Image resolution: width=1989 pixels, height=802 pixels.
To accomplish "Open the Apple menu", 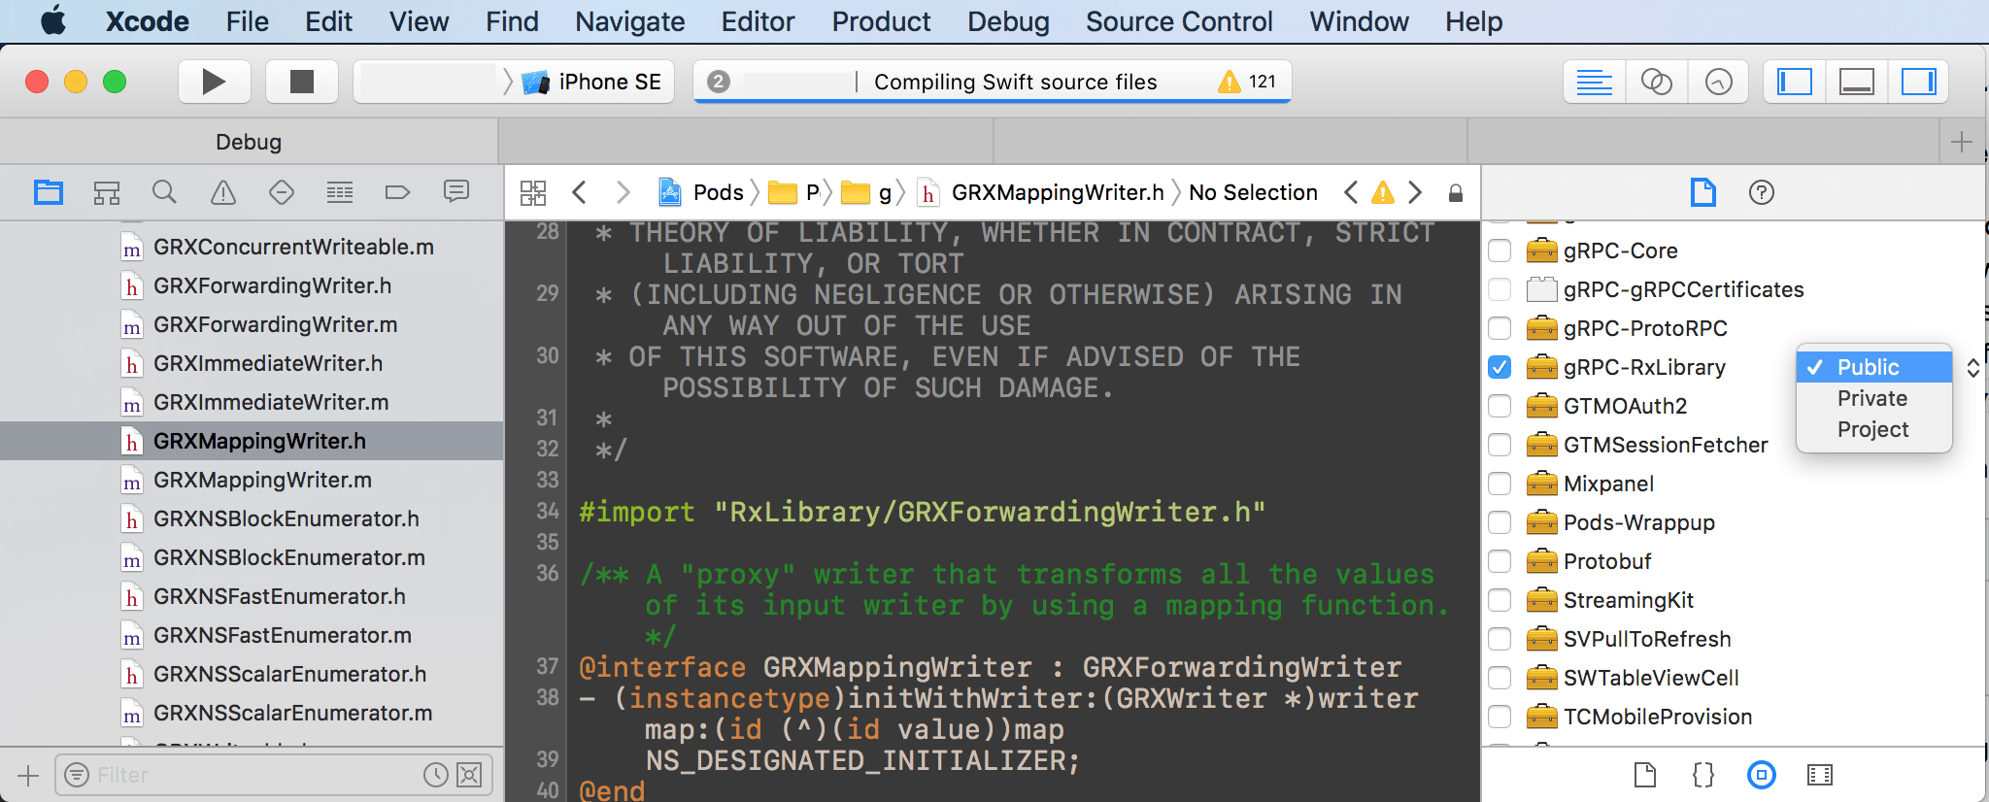I will (53, 21).
